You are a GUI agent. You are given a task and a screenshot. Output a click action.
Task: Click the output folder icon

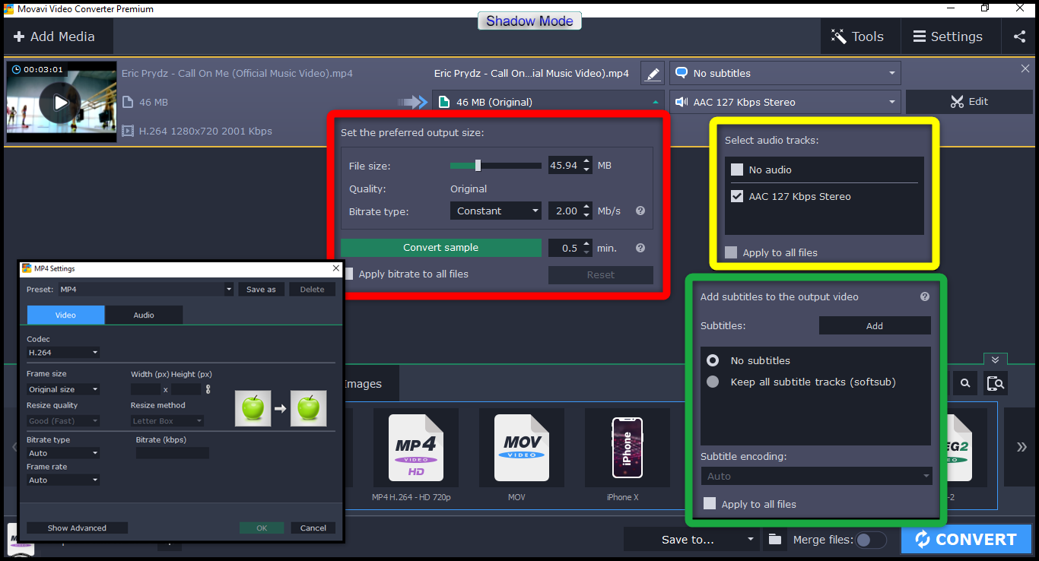click(x=774, y=539)
